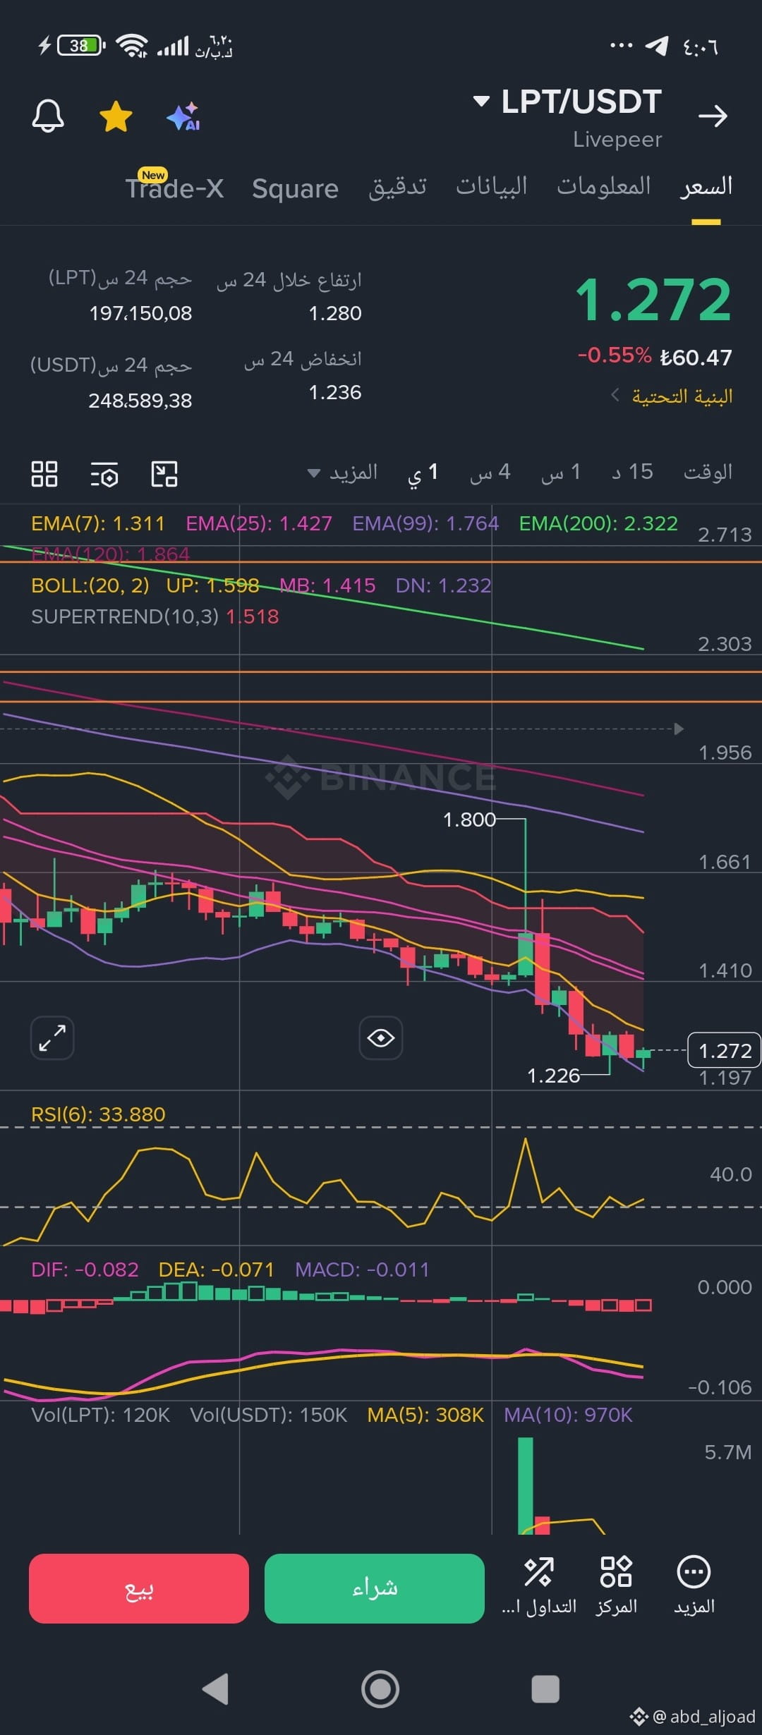Tap the tall green volume bar
The width and height of the screenshot is (762, 1735).
pyautogui.click(x=526, y=1486)
